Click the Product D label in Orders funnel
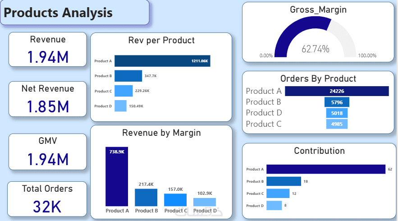Screen dimensions: 398x221 click(264, 113)
